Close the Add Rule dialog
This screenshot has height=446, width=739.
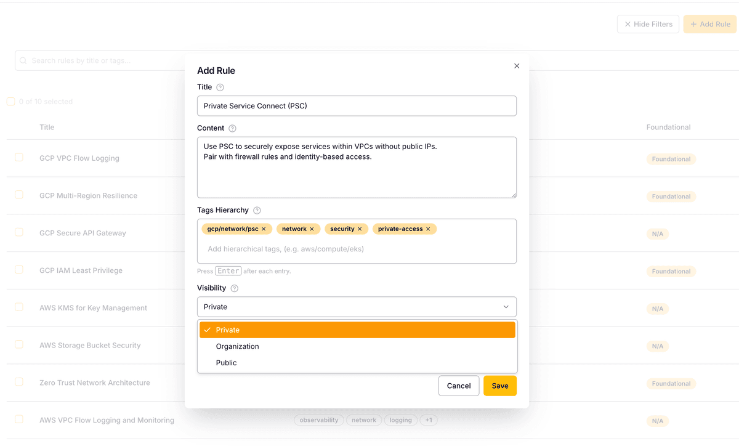click(x=517, y=66)
